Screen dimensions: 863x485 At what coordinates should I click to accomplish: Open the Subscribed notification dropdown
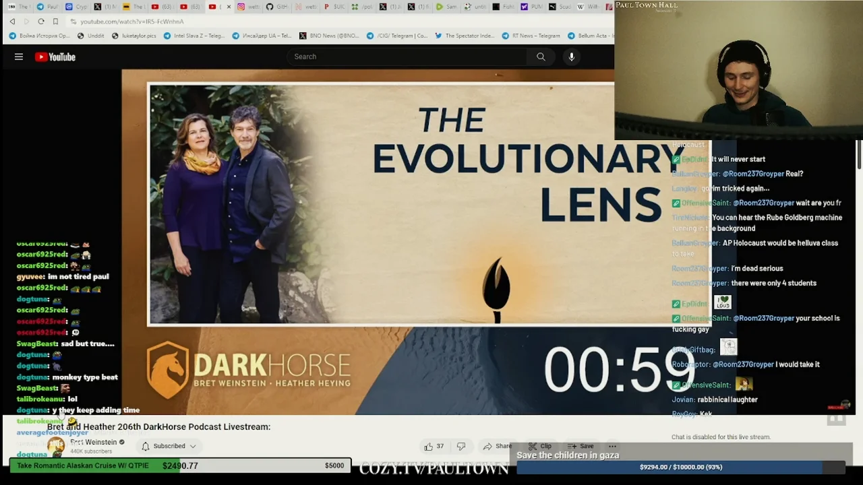169,446
